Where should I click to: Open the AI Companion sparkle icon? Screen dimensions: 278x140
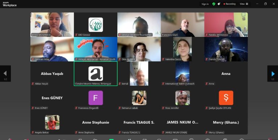point(219,4)
